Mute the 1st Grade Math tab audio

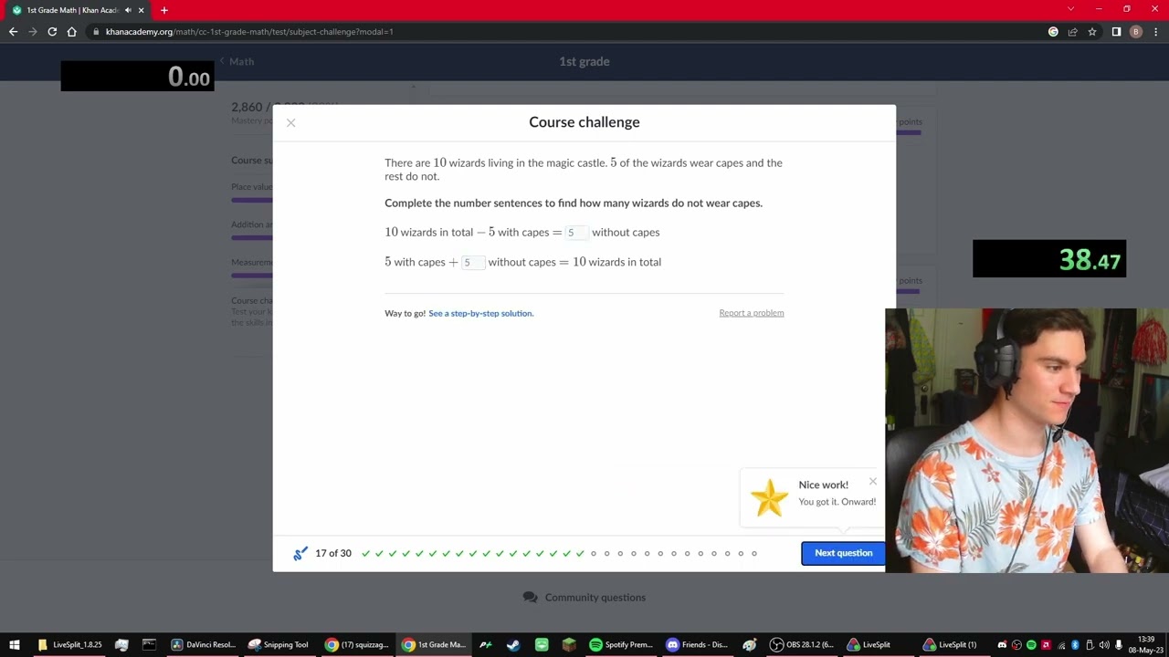click(x=128, y=10)
